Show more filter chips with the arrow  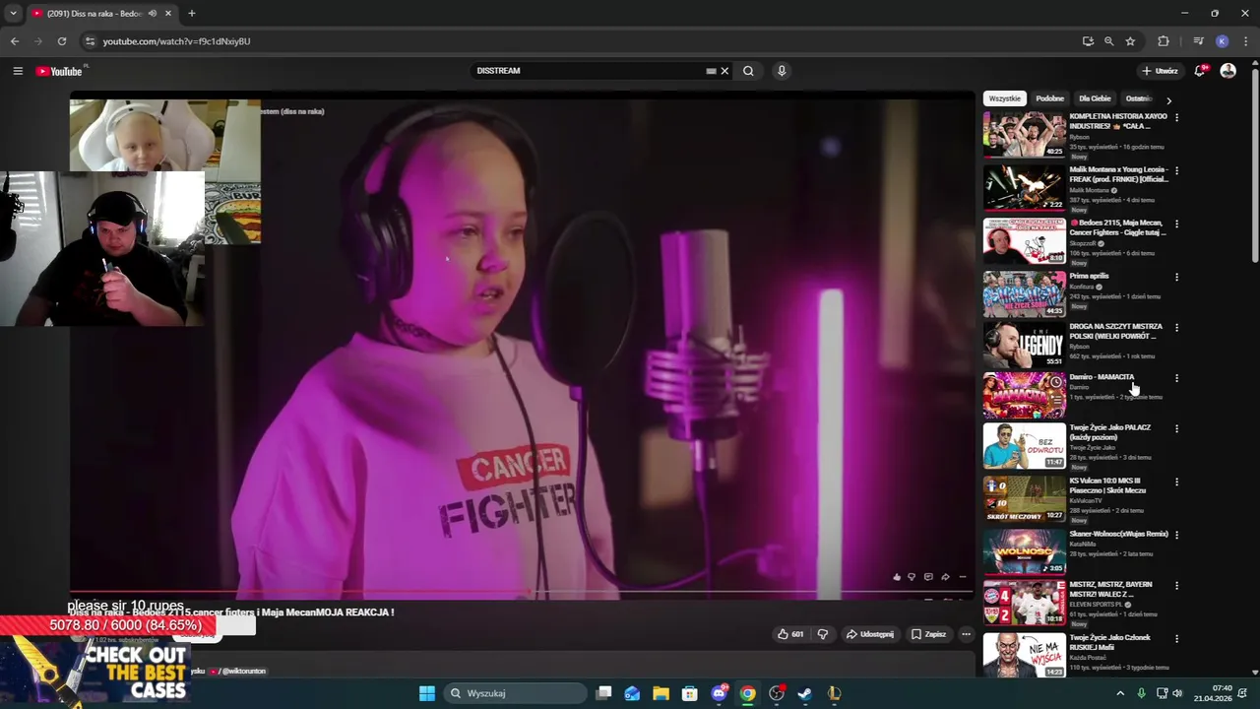[x=1168, y=99]
